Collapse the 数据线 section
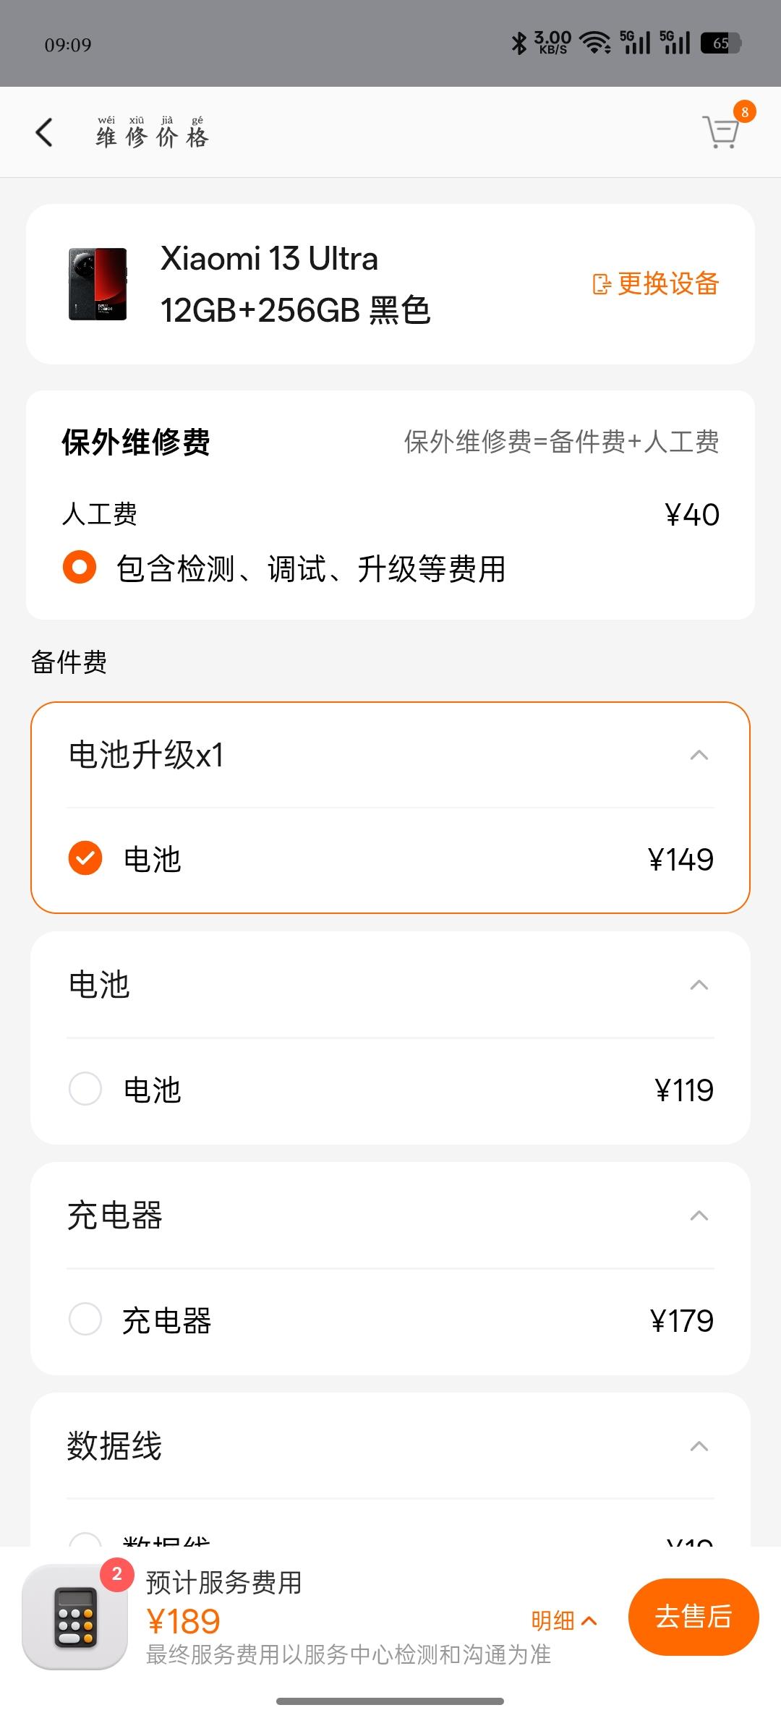 699,1447
